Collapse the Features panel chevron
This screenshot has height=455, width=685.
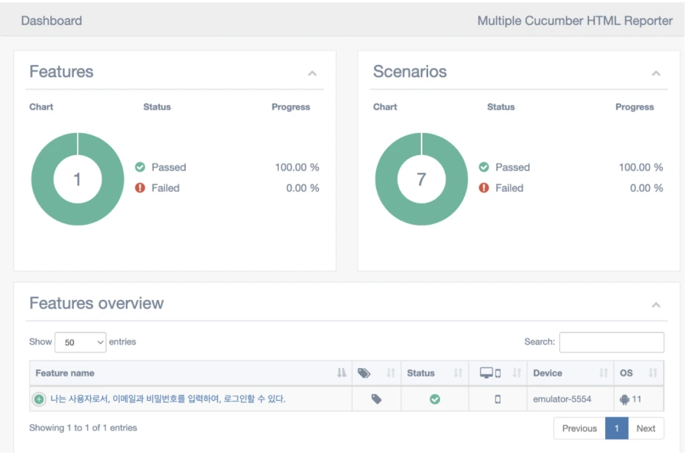[312, 73]
